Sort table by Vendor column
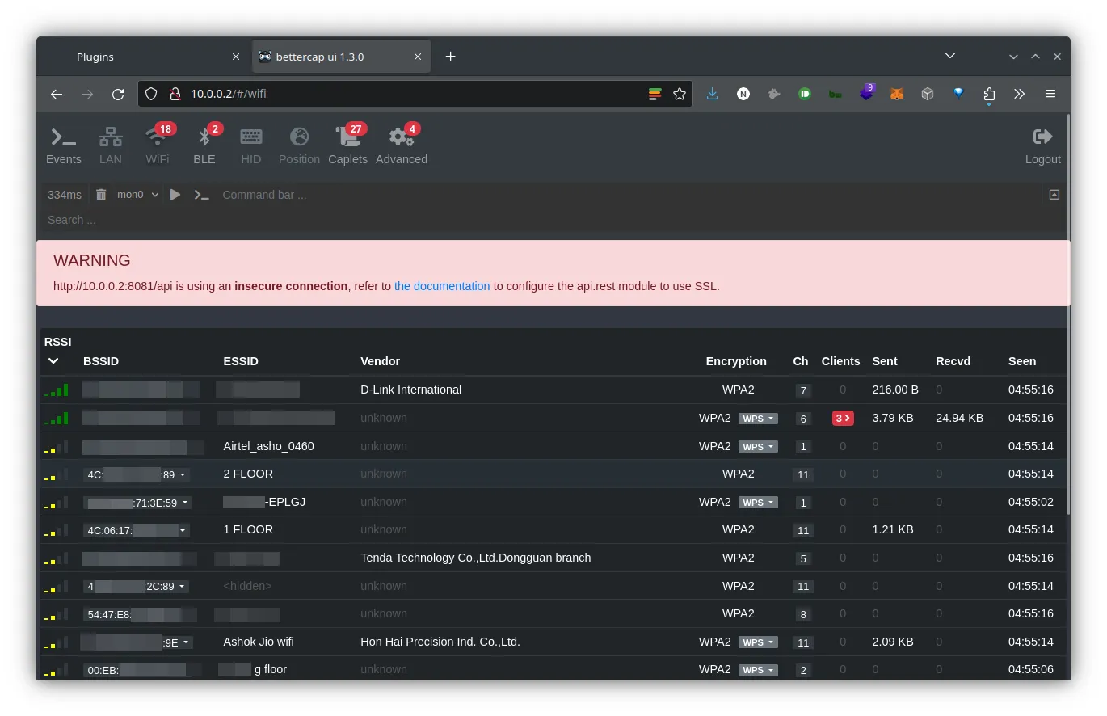This screenshot has height=716, width=1107. [380, 361]
